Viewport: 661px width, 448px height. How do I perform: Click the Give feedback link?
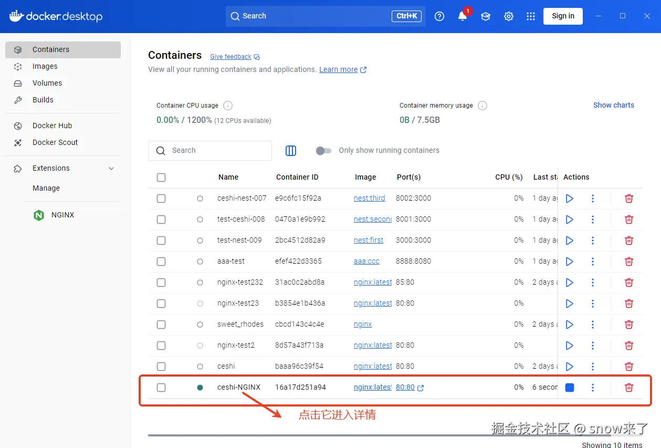point(235,57)
